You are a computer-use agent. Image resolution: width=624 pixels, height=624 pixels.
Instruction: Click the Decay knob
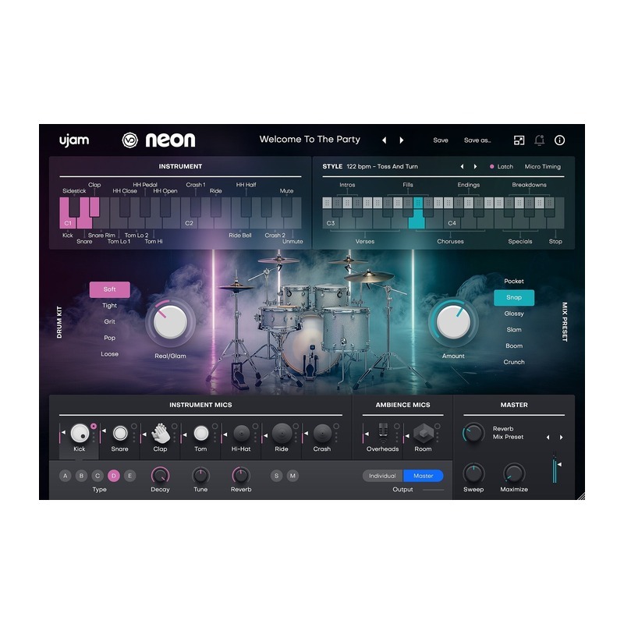(x=161, y=475)
